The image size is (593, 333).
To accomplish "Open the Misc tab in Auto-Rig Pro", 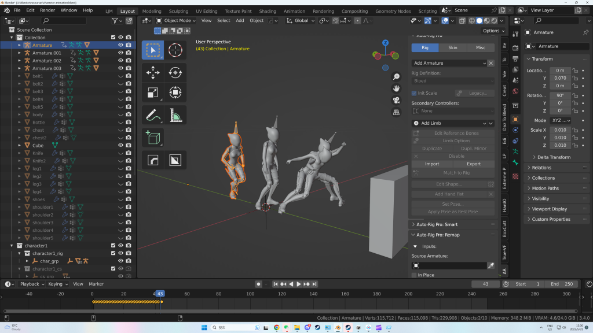I will point(481,47).
